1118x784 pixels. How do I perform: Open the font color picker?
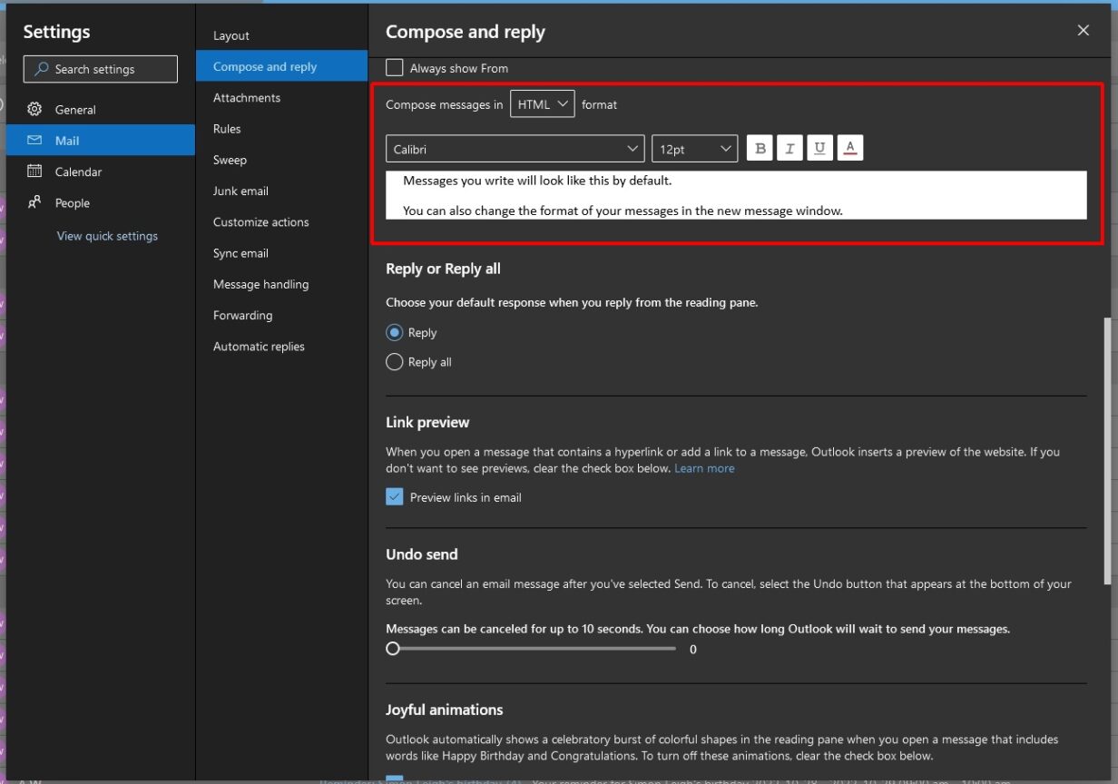click(x=850, y=148)
